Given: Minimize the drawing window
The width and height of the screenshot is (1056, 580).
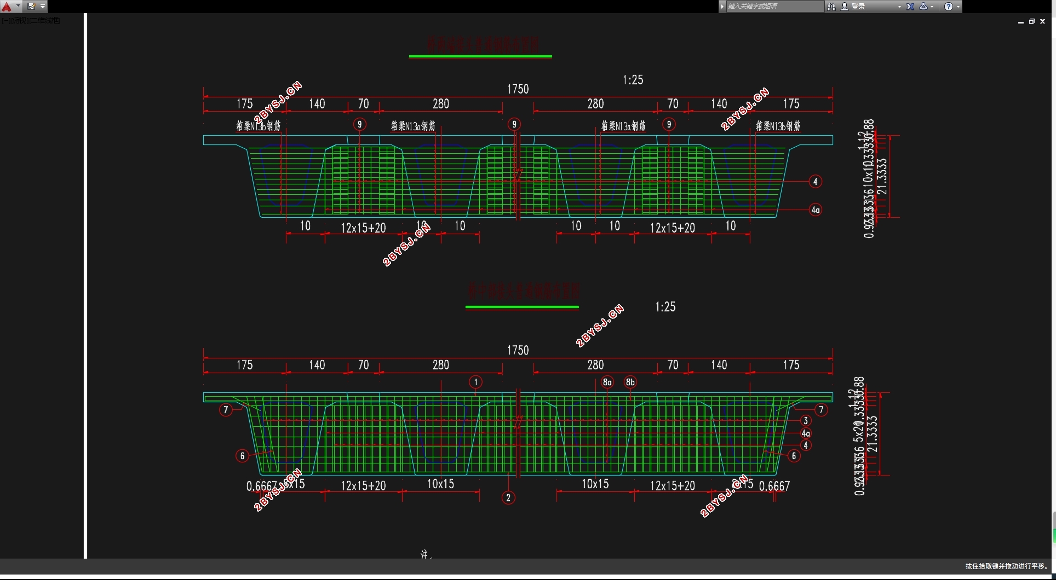Looking at the screenshot, I should tap(1021, 22).
